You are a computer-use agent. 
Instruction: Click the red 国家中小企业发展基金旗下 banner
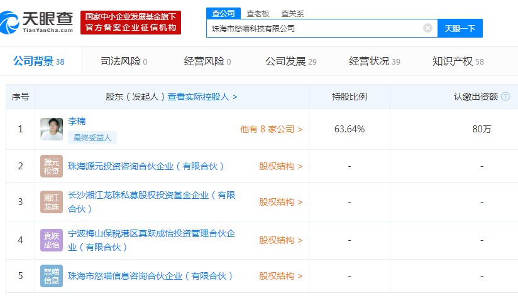click(131, 23)
